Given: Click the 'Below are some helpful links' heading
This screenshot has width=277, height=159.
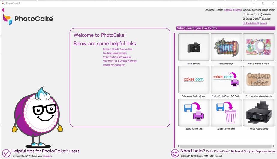Looking at the screenshot, I should (105, 44).
